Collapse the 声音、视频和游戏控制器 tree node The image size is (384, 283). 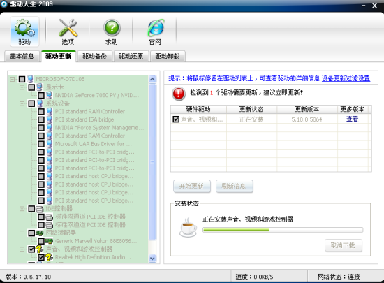[22, 249]
